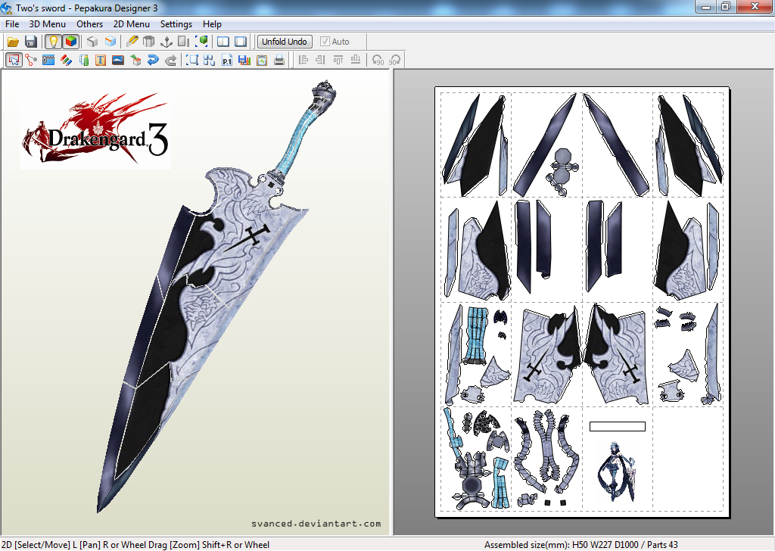775x551 pixels.
Task: Switch to single-pane window layout
Action: pyautogui.click(x=241, y=42)
